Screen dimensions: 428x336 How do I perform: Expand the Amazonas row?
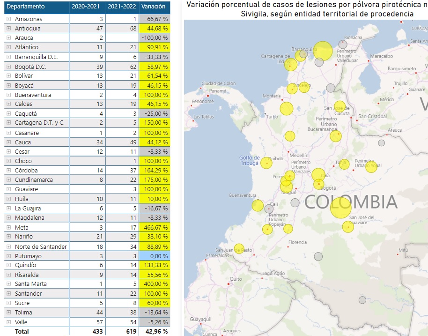point(8,19)
